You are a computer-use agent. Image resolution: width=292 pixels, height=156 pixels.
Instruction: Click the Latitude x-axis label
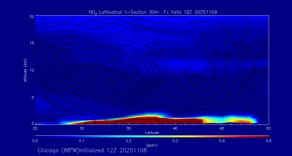coord(151,133)
